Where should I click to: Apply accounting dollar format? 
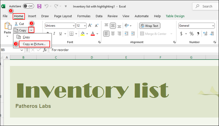tap(181, 34)
